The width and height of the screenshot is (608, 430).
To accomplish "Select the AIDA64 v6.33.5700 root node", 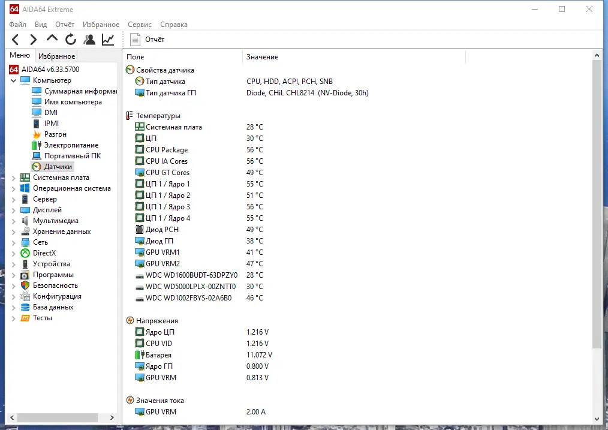I will click(x=50, y=70).
